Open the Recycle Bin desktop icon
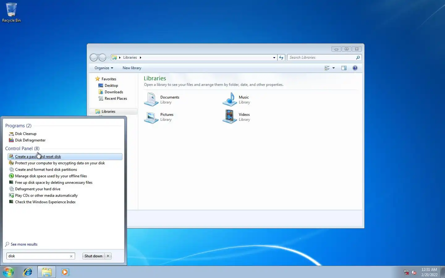The image size is (445, 278). point(11,13)
